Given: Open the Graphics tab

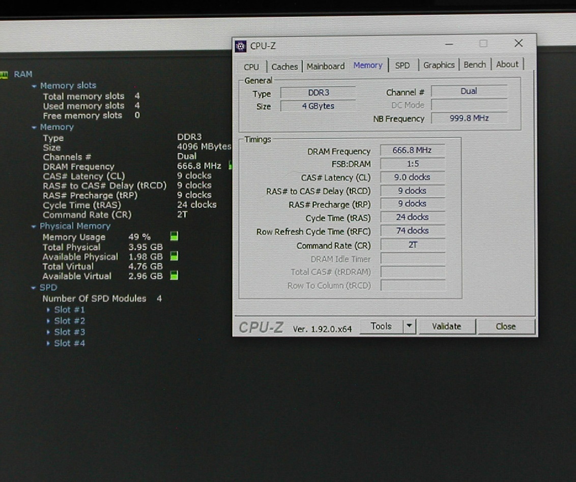Looking at the screenshot, I should click(439, 65).
